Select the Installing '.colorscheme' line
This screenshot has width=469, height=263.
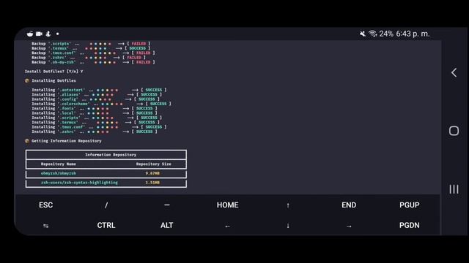coord(101,104)
